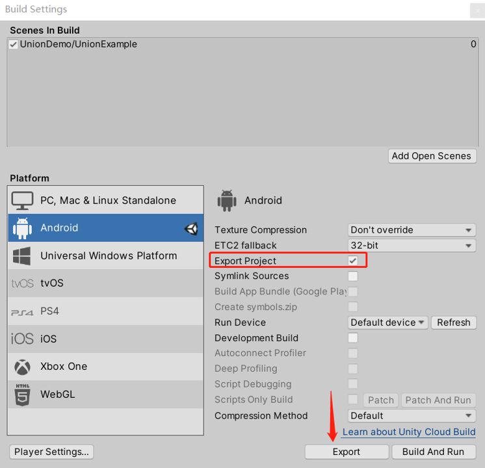The width and height of the screenshot is (485, 468).
Task: Click the tvOS platform icon
Action: pyautogui.click(x=22, y=283)
